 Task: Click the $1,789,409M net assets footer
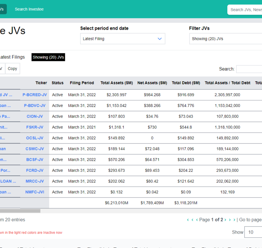tap(152, 203)
